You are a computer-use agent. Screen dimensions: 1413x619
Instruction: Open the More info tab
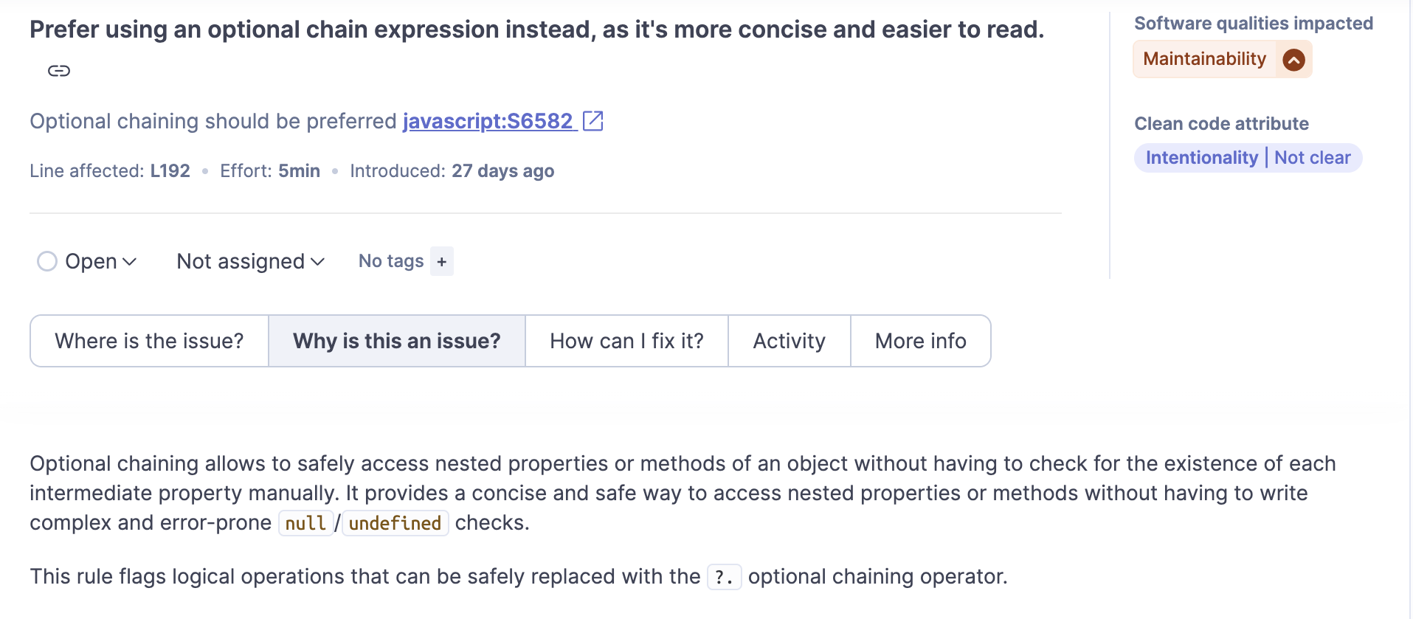[920, 341]
